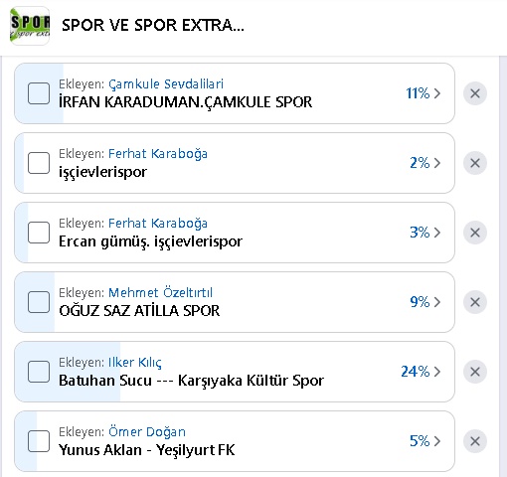Screen dimensions: 507x477
Task: Remove the işçievlerispor poll option
Action: pos(475,163)
